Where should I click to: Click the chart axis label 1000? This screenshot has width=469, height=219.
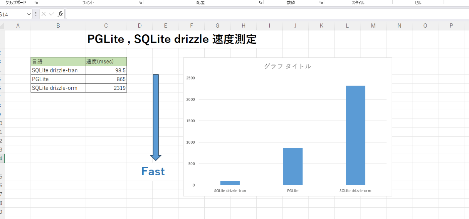191,142
